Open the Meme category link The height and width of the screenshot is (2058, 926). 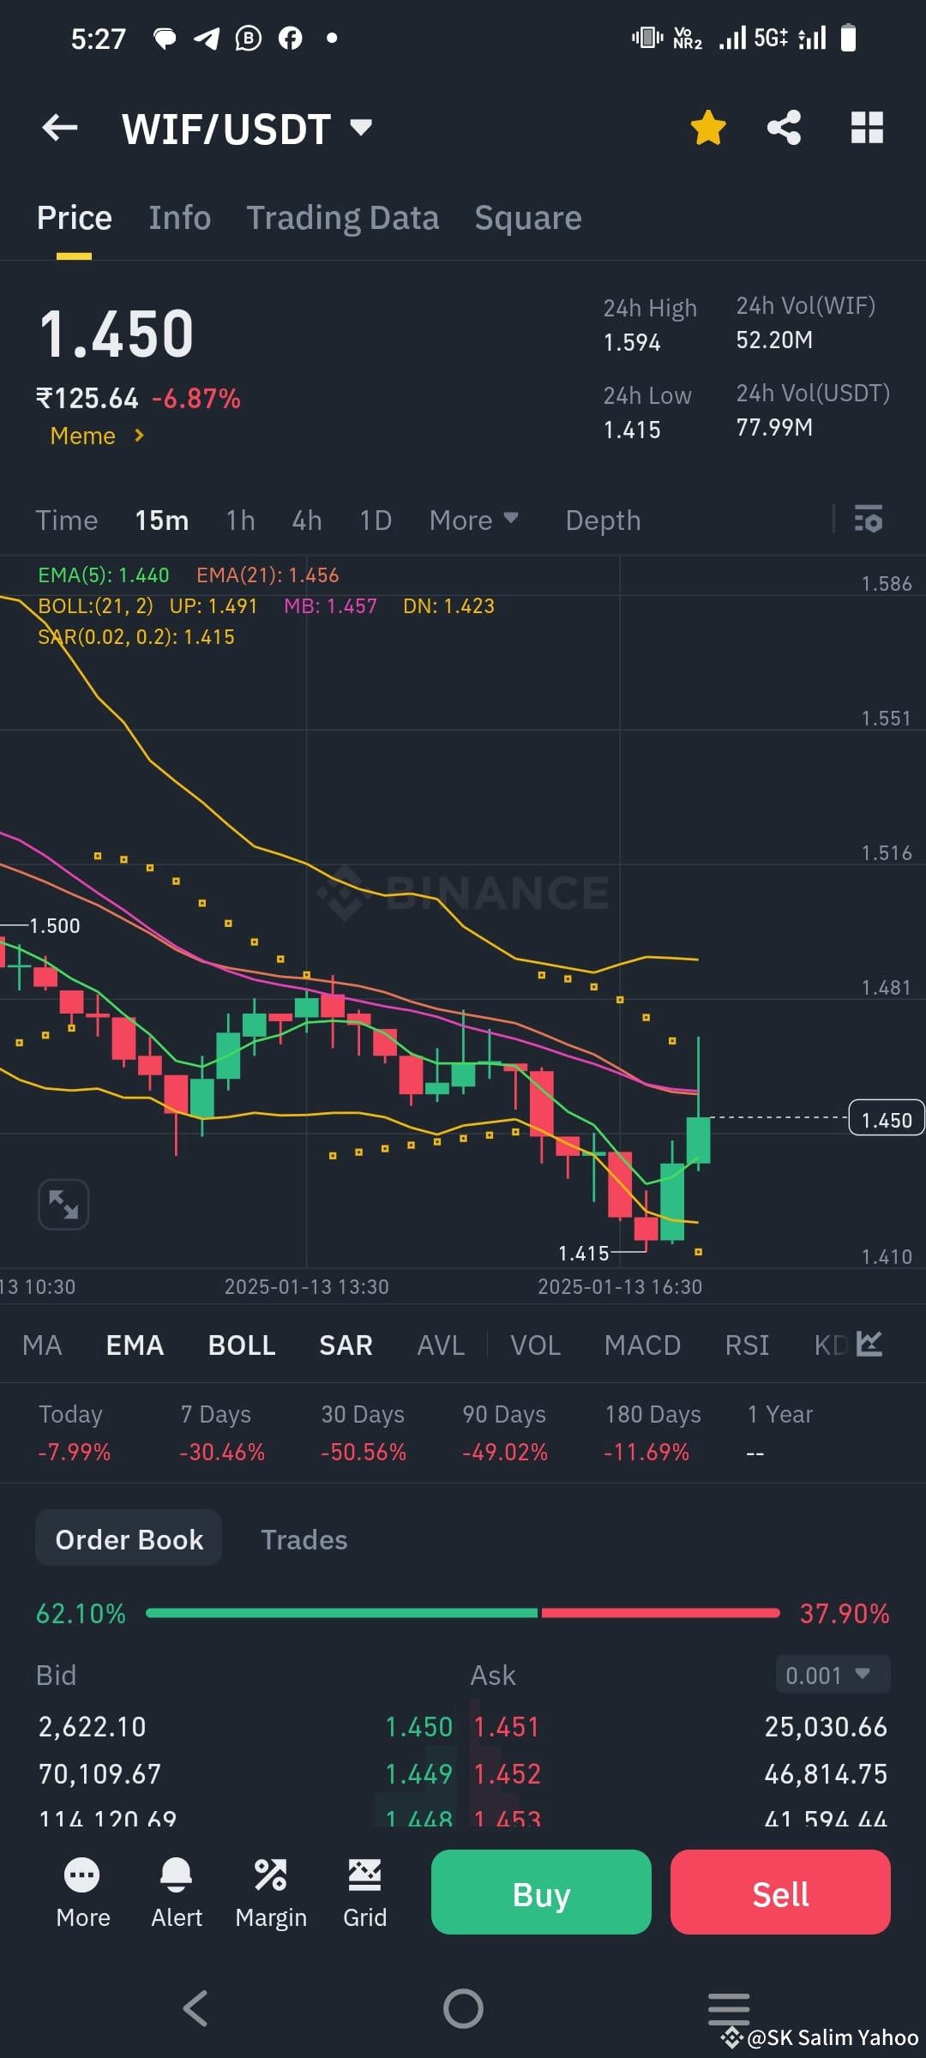pyautogui.click(x=97, y=436)
